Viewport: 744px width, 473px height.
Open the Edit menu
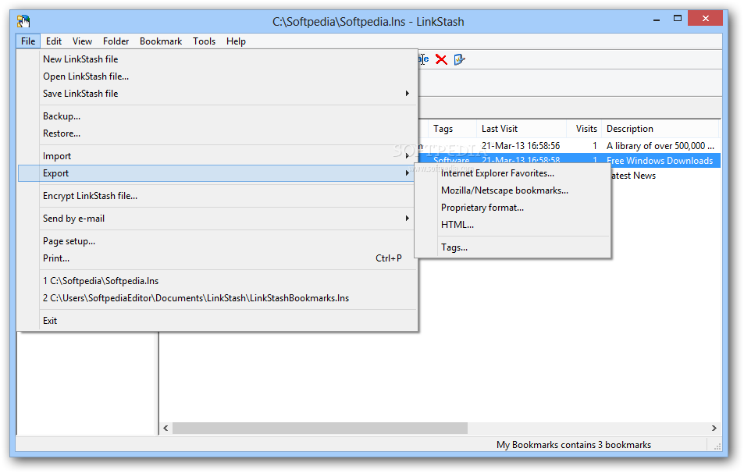(x=54, y=41)
